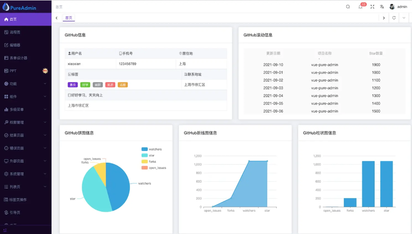Screen dimensions: 412x234
Task: Open the PPT menu label in the sidebar
Action: click(13, 71)
